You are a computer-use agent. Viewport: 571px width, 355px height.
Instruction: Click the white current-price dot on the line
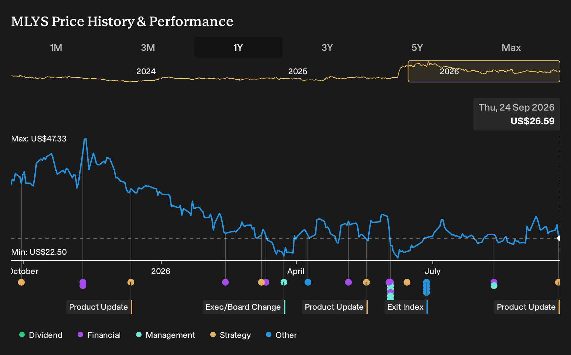(x=559, y=238)
